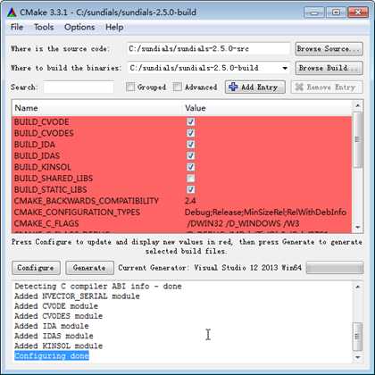Click the Configure button
Image resolution: width=375 pixels, height=375 pixels.
36,268
